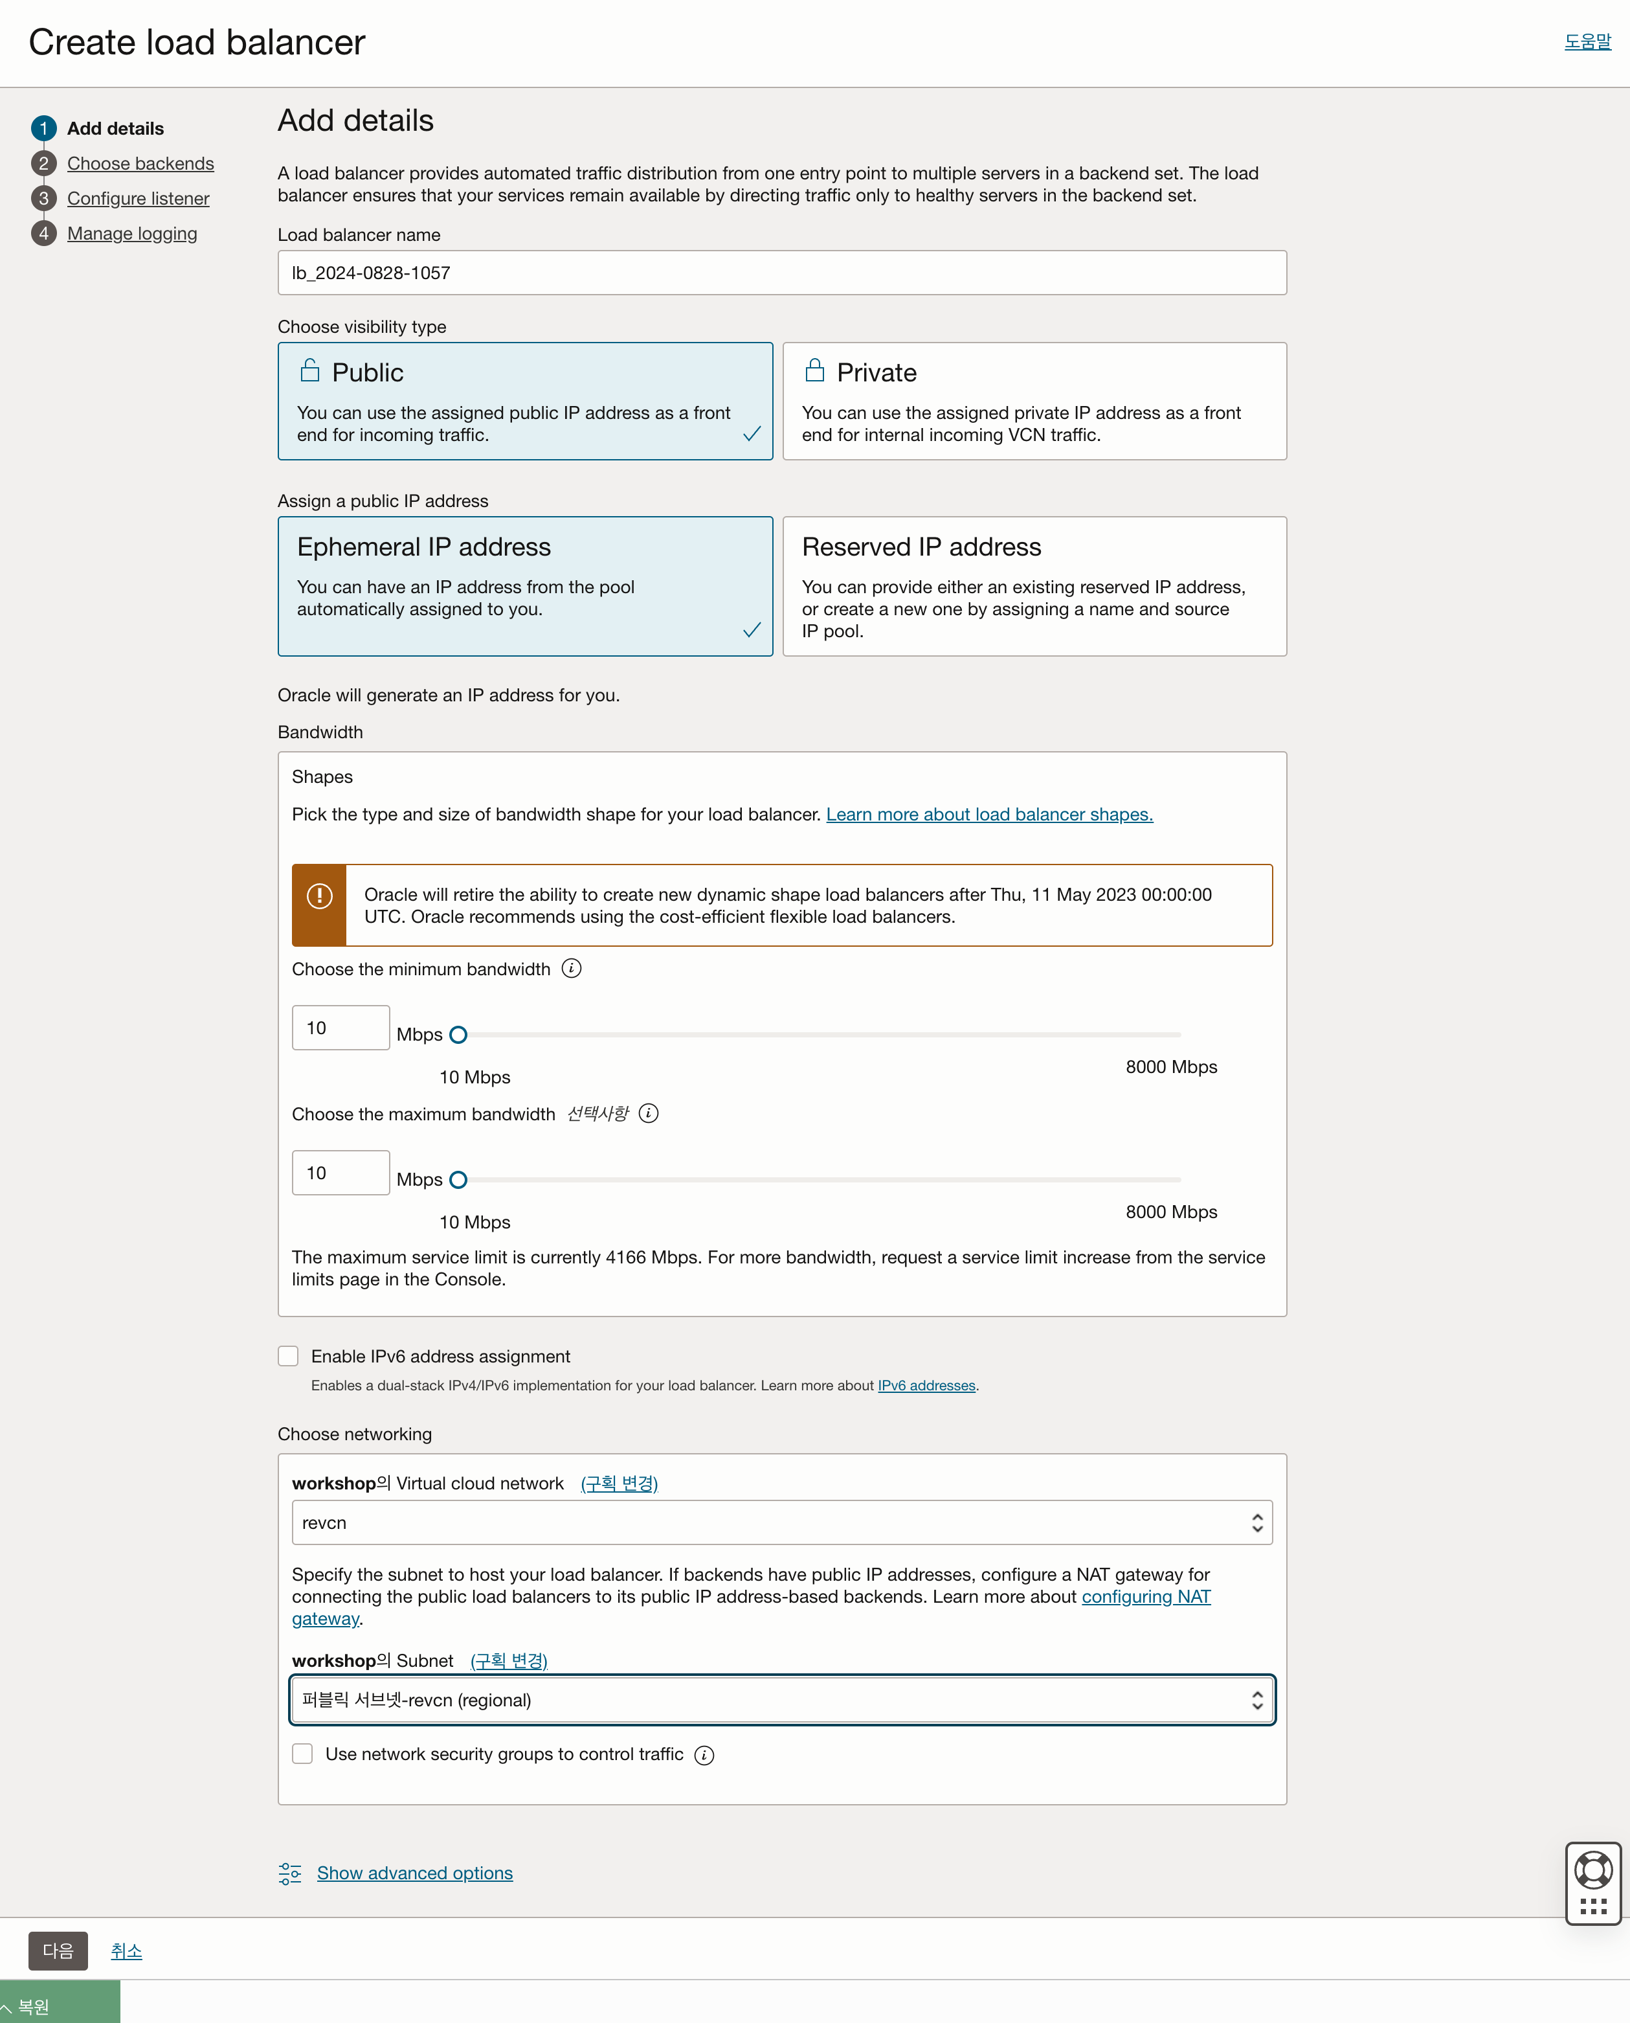1630x2023 pixels.
Task: Go to the Configure listener step
Action: click(138, 198)
